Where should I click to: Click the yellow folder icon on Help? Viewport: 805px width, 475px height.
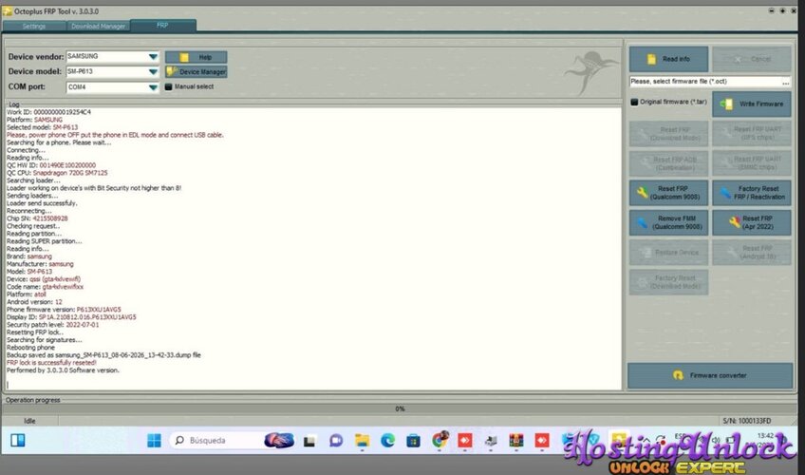pyautogui.click(x=184, y=57)
